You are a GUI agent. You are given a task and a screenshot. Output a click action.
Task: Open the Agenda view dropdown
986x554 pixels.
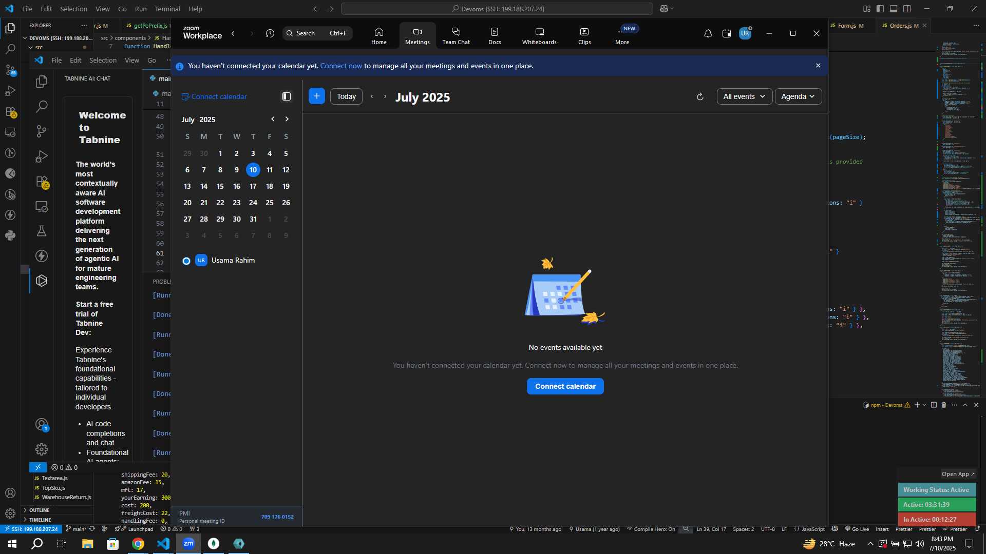click(798, 96)
